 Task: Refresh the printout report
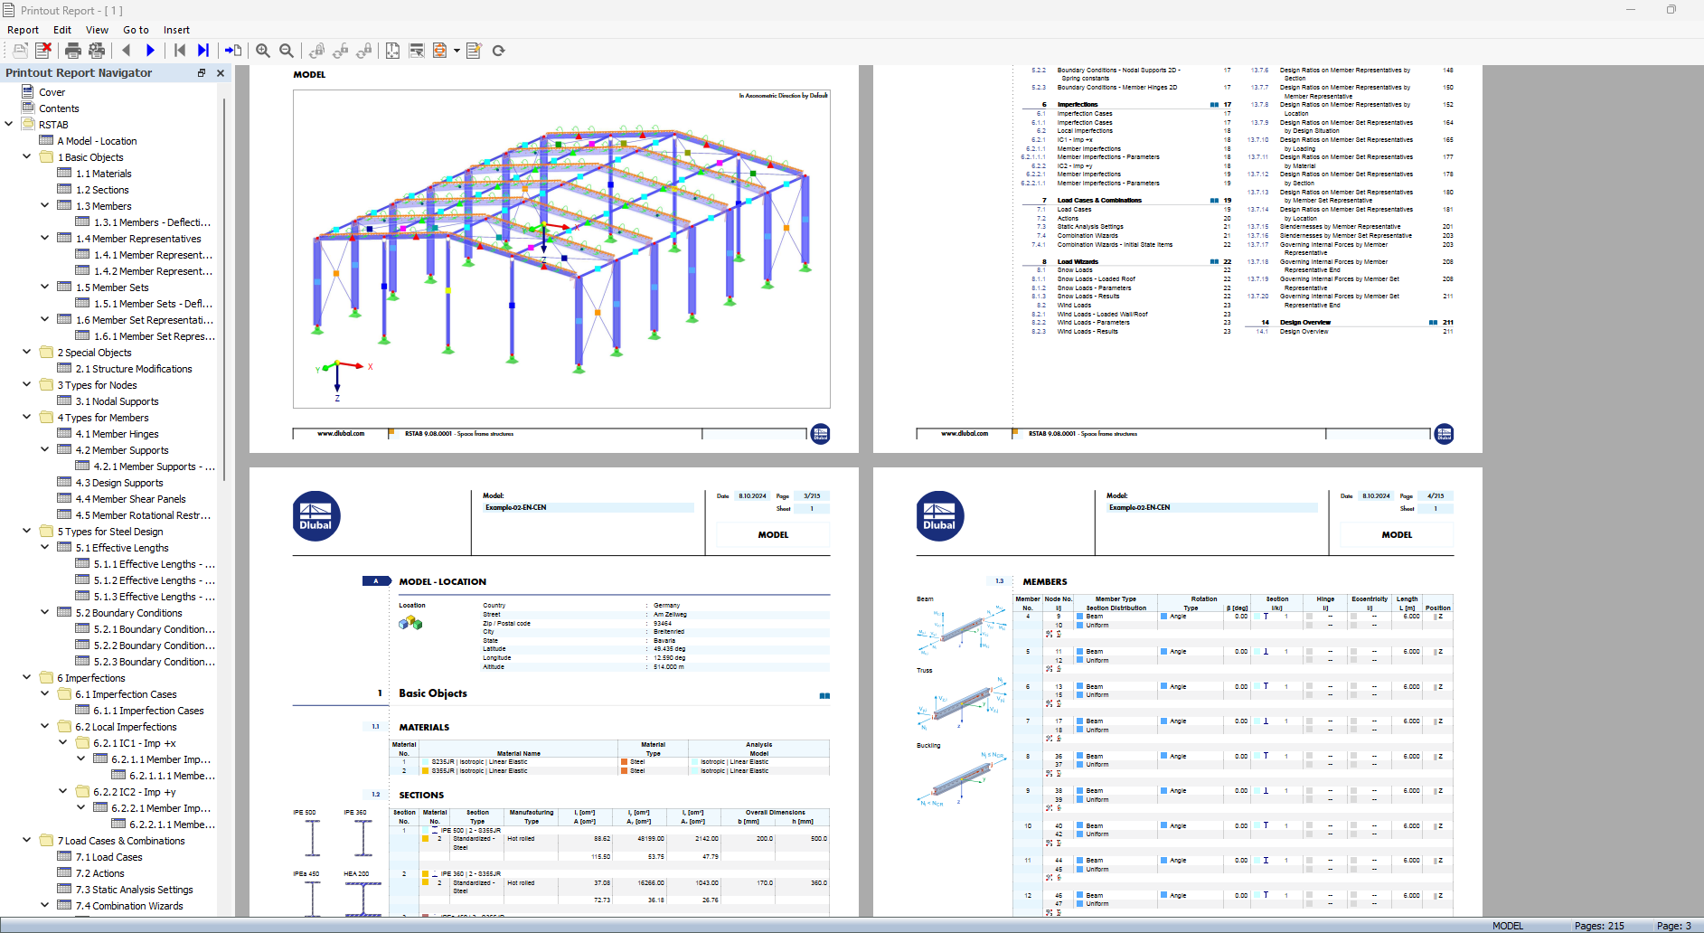point(498,51)
